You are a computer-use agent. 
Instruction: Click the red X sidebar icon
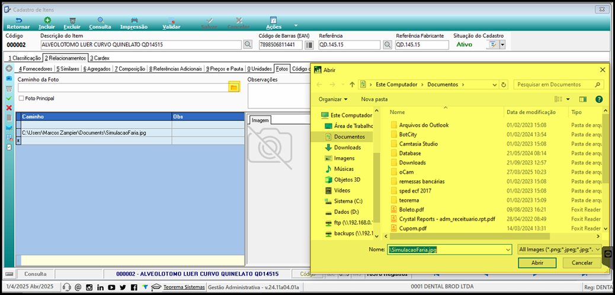point(9,108)
